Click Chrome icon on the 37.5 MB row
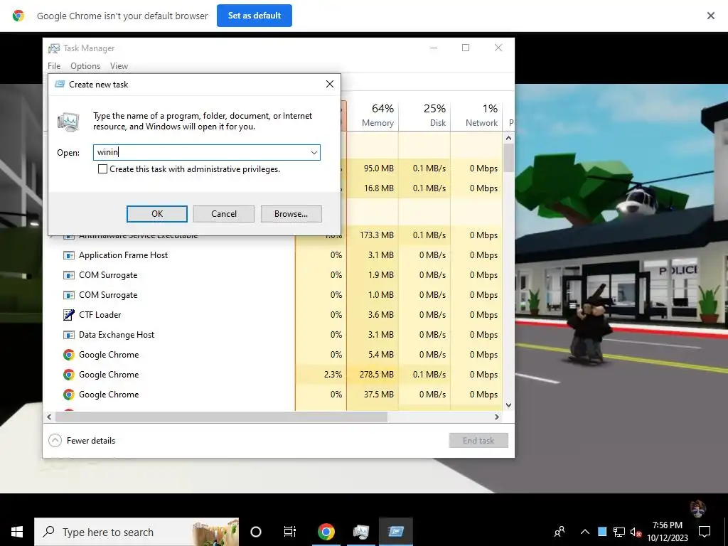 69,395
